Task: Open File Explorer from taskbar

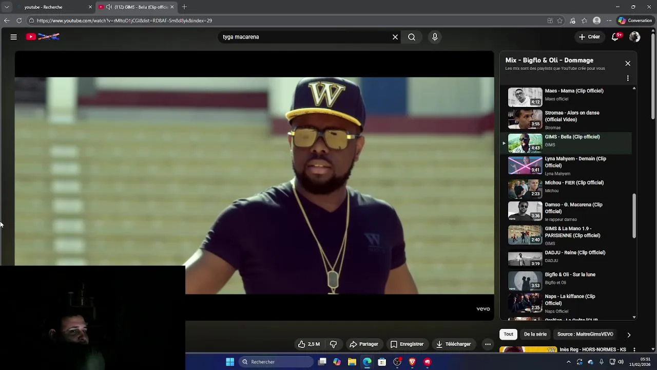Action: [x=352, y=362]
